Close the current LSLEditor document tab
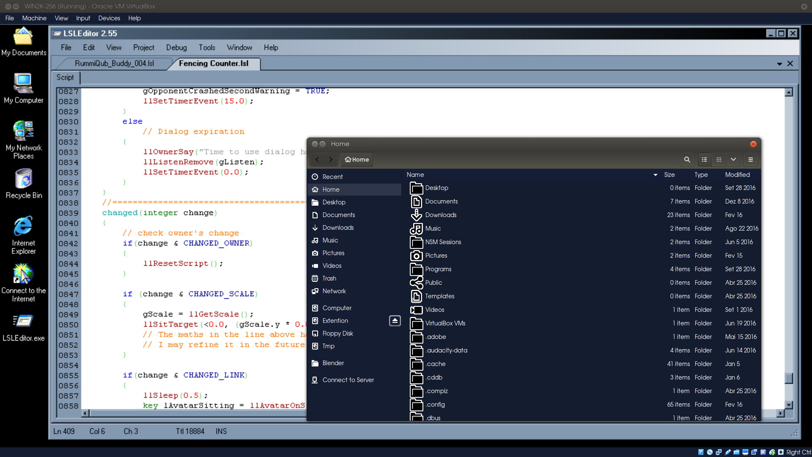The height and width of the screenshot is (457, 812). click(790, 63)
